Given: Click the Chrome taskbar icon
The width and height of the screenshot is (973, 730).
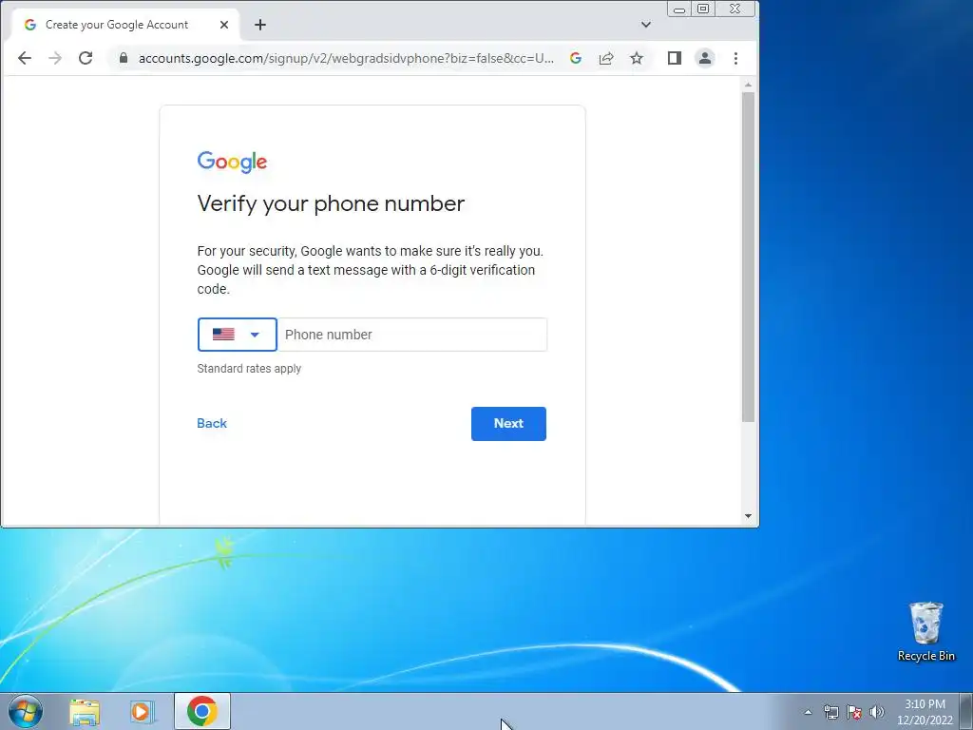Looking at the screenshot, I should click(202, 711).
